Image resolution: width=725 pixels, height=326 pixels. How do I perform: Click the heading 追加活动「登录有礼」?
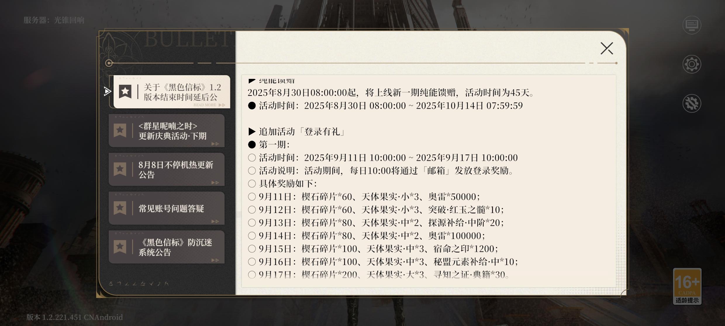pyautogui.click(x=296, y=132)
